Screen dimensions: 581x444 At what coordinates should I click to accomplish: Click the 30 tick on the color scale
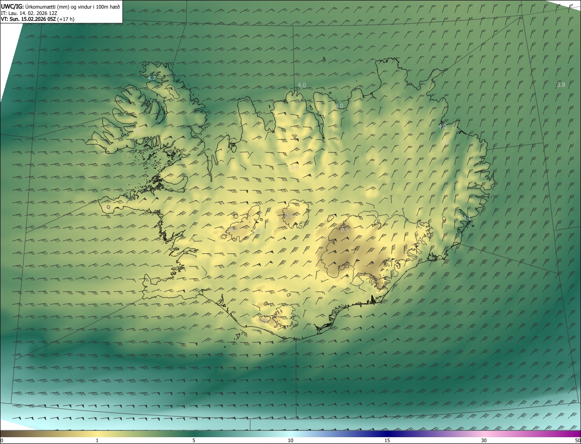[x=484, y=440]
